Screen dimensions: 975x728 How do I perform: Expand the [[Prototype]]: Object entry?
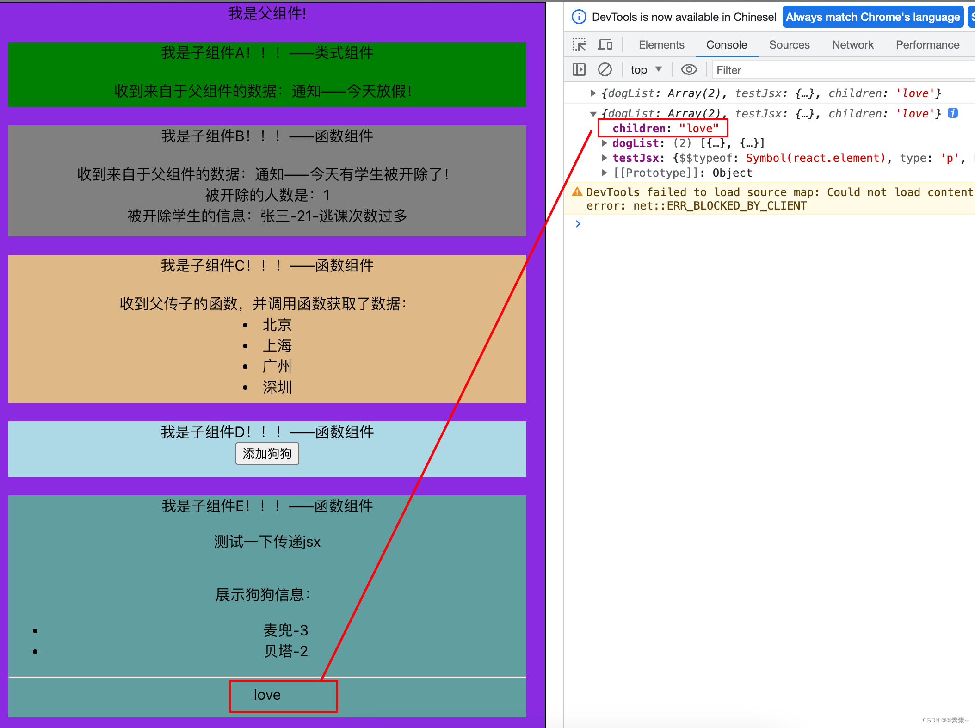[x=604, y=173]
